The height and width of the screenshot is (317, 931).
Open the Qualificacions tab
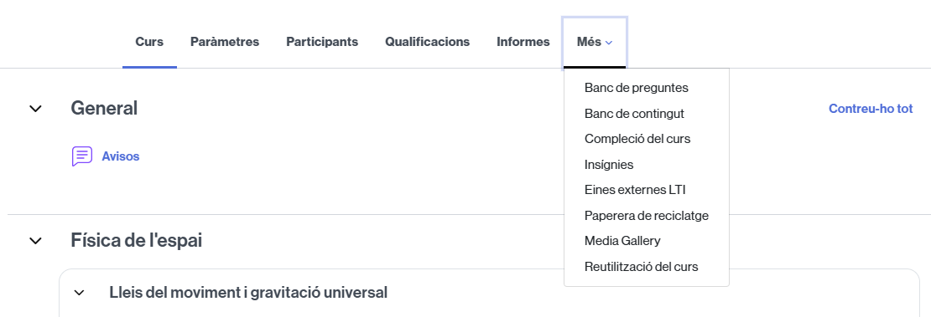(x=428, y=42)
